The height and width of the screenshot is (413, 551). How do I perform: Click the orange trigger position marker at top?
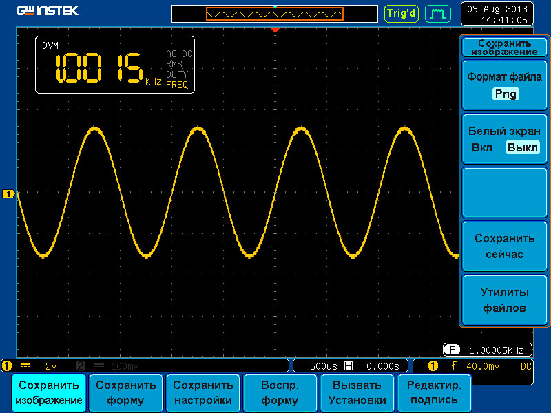(x=275, y=30)
